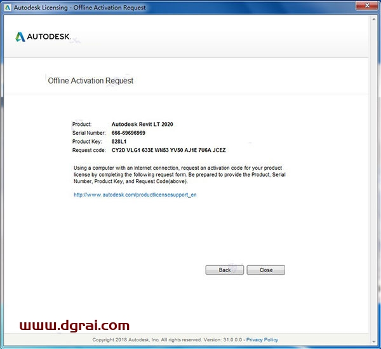Click the Autodesk icon in the title bar
Image resolution: width=381 pixels, height=349 pixels.
pos(7,8)
